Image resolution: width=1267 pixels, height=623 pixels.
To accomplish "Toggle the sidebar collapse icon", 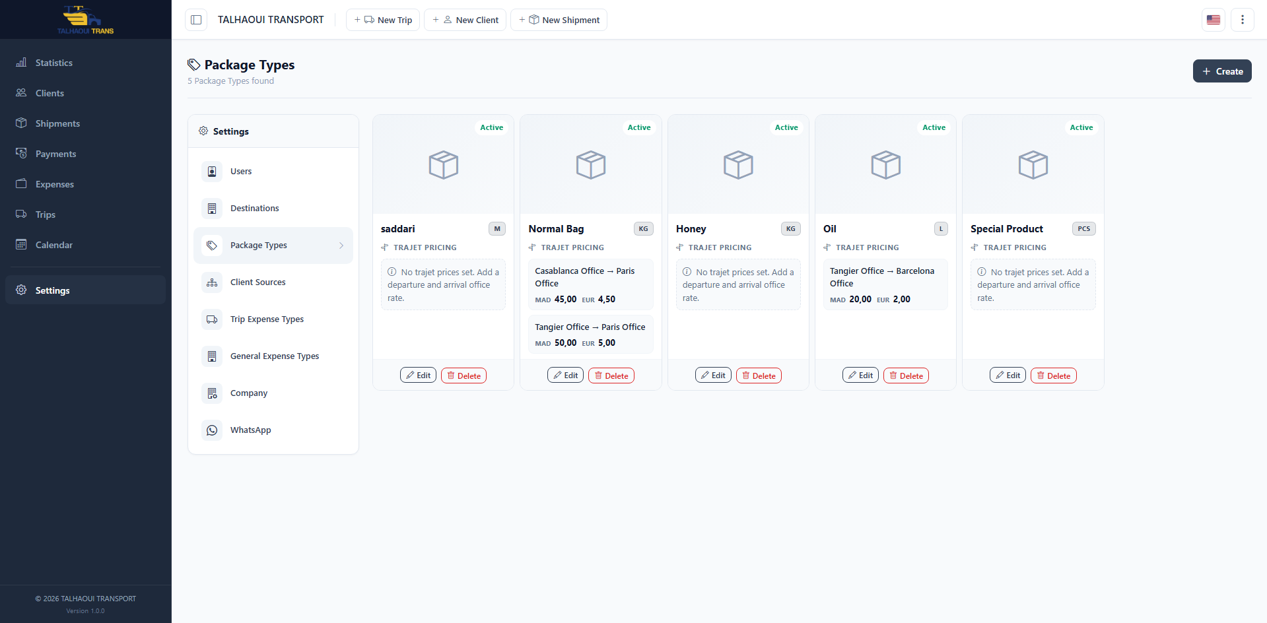I will click(x=196, y=20).
